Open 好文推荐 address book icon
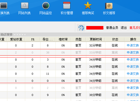This screenshot has width=140, height=101. pyautogui.click(x=109, y=6)
